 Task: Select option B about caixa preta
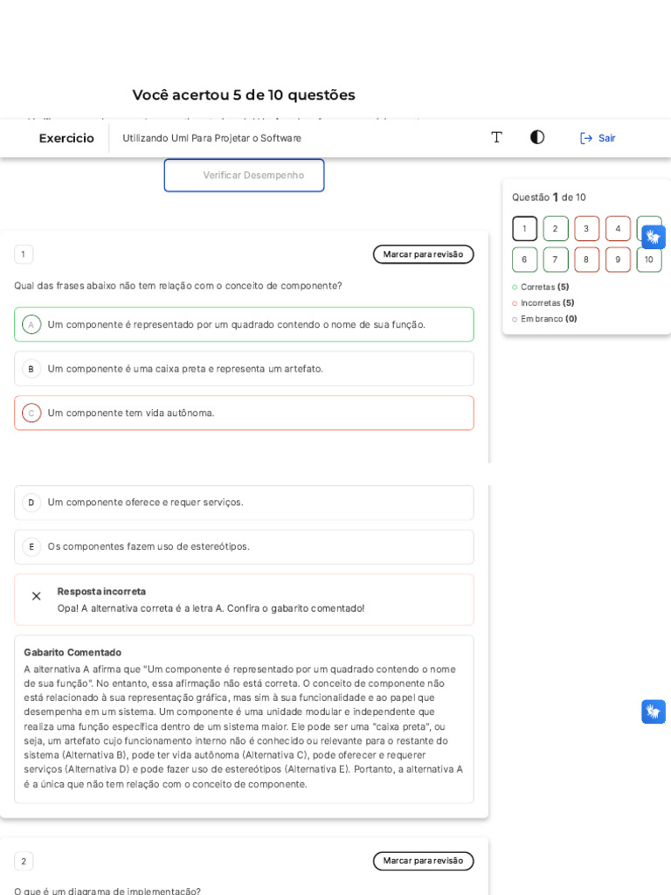pyautogui.click(x=31, y=369)
